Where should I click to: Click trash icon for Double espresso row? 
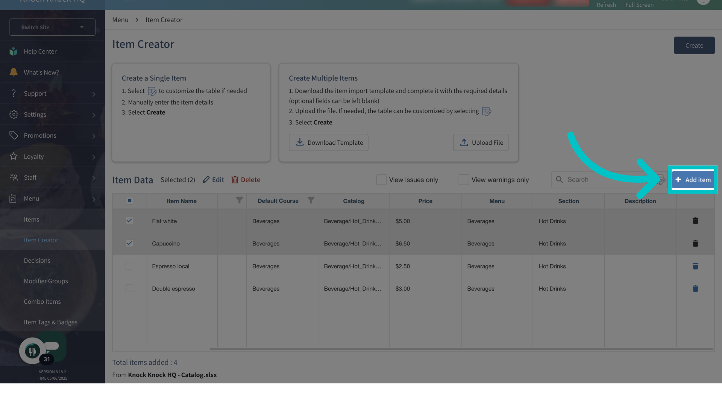(695, 289)
